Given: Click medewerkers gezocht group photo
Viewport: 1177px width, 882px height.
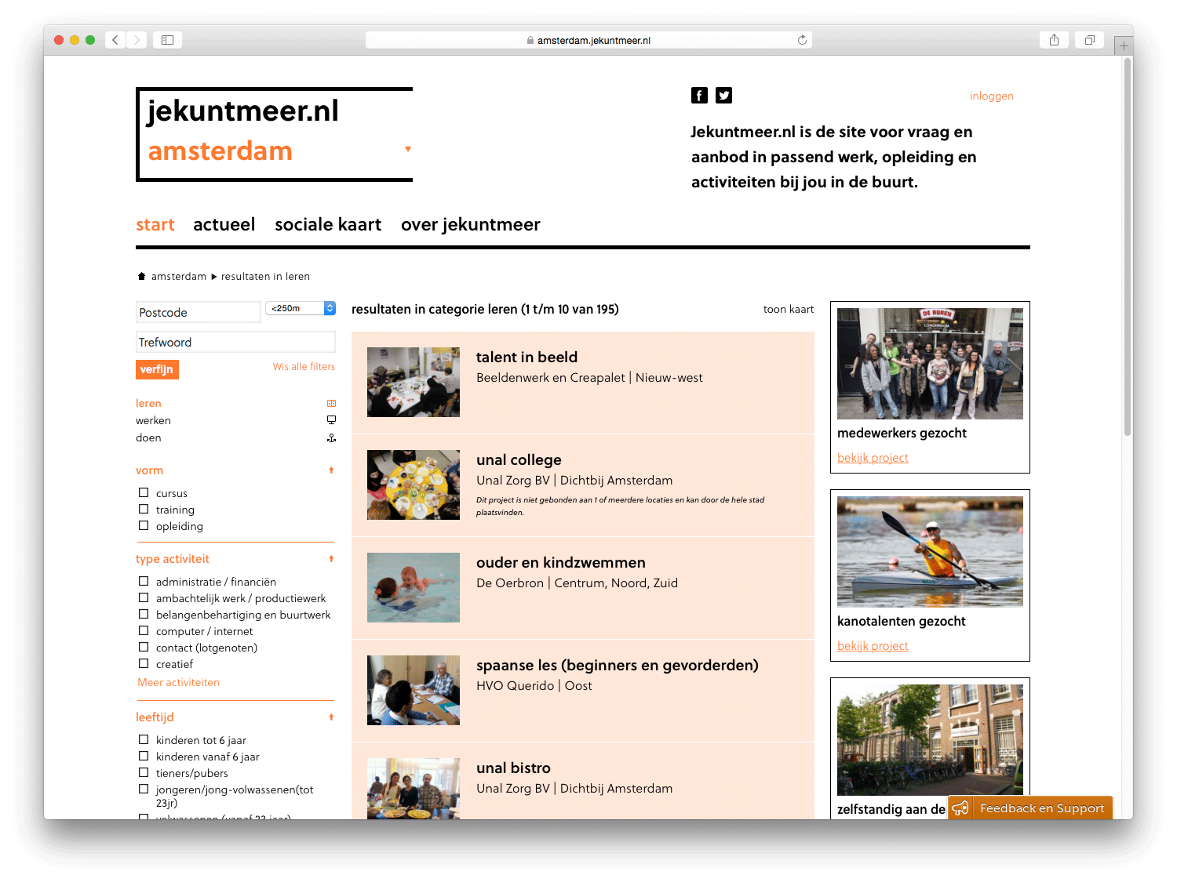Looking at the screenshot, I should pyautogui.click(x=930, y=364).
